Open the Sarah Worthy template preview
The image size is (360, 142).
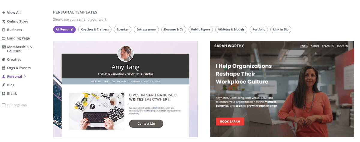point(282,89)
